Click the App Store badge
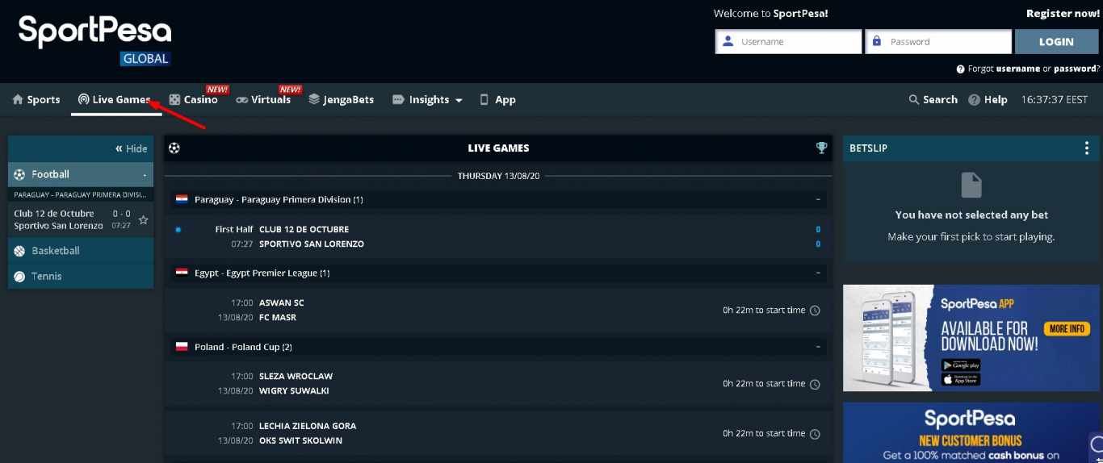This screenshot has width=1103, height=463. click(x=961, y=379)
